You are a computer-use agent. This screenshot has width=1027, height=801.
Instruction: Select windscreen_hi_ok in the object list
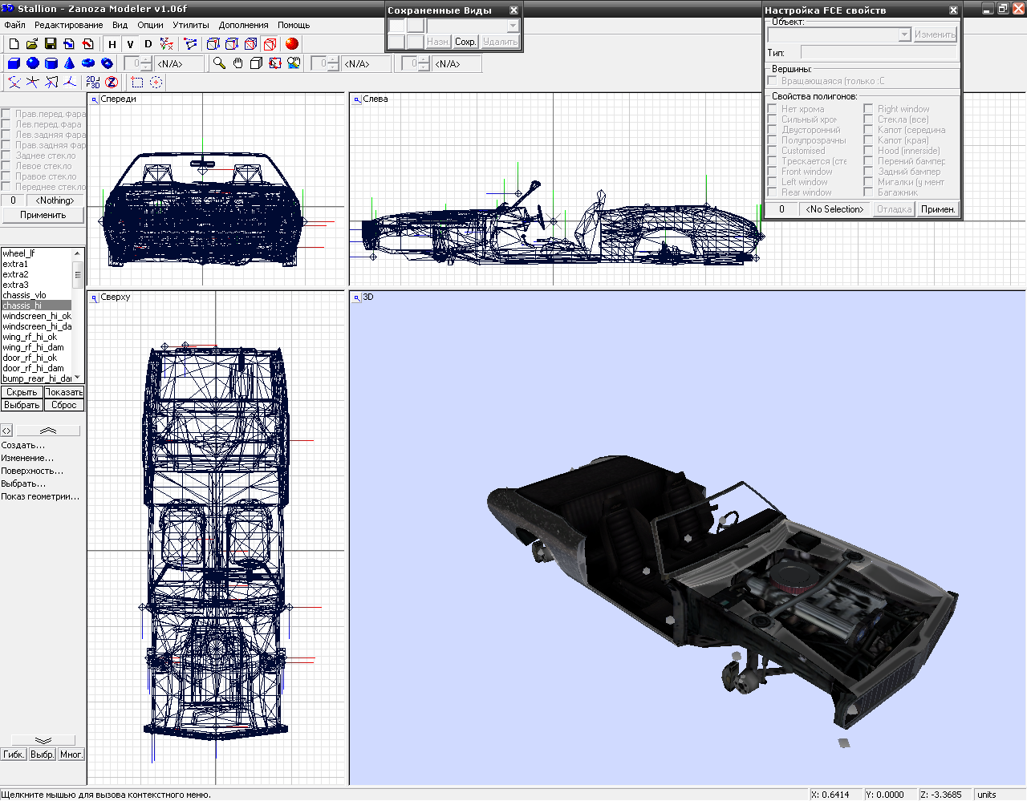37,316
